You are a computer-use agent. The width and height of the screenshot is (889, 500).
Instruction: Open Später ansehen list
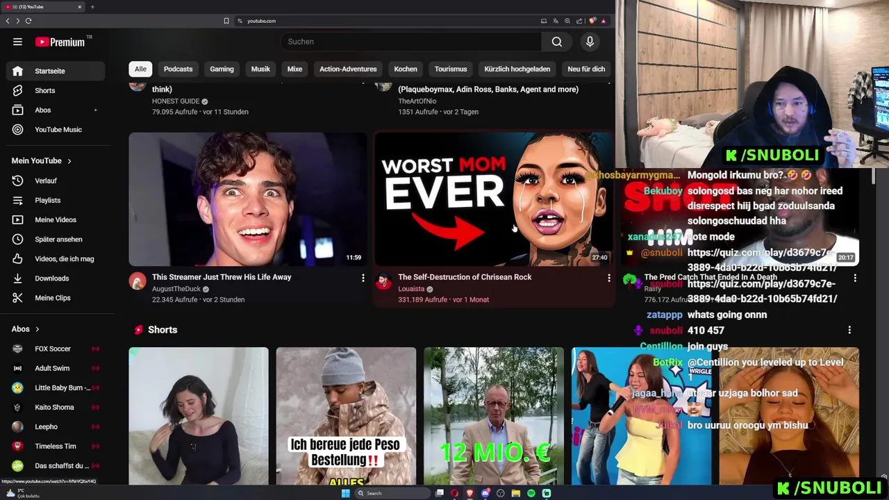click(56, 239)
